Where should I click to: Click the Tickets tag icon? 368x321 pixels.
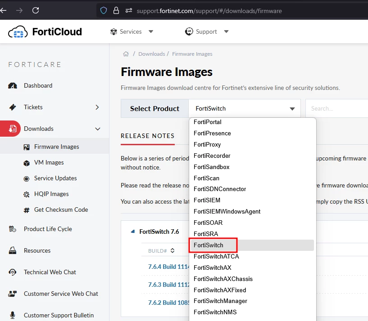tap(13, 107)
